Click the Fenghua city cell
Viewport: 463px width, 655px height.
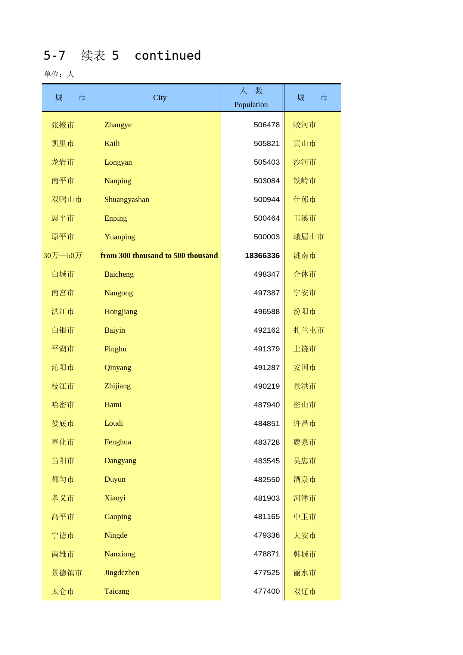coord(118,442)
